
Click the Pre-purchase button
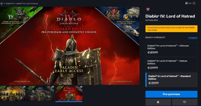tap(171, 94)
